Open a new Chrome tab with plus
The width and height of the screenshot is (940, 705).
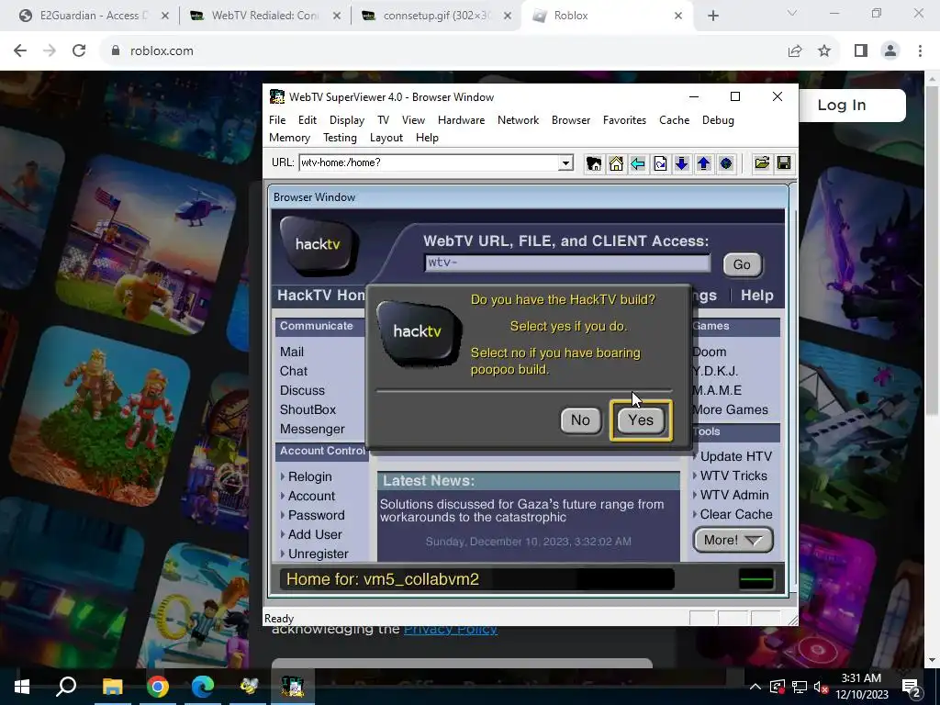pyautogui.click(x=712, y=16)
